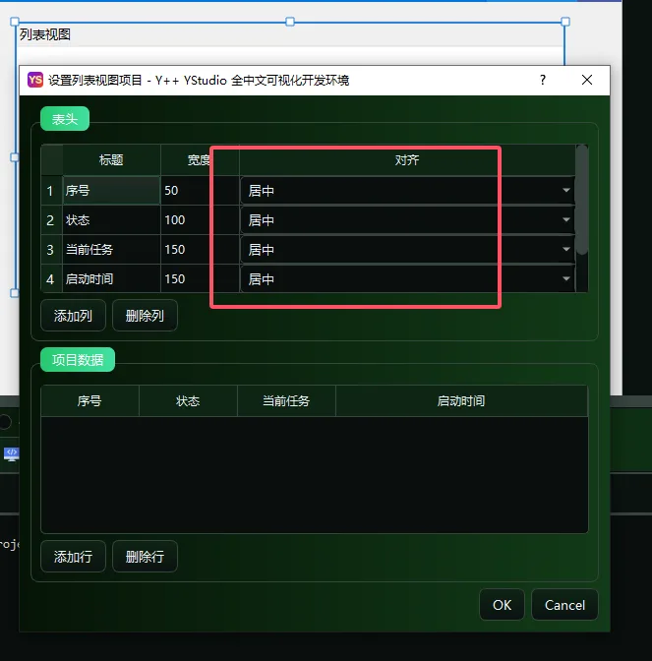The width and height of the screenshot is (652, 661).
Task: Click 当前任务 header in item data table
Action: tap(286, 400)
